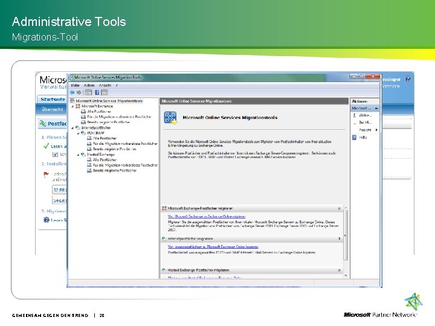Image resolution: width=435 pixels, height=326 pixels.
Task: Click the scrollbar down arrow in the center pane
Action: [346, 276]
